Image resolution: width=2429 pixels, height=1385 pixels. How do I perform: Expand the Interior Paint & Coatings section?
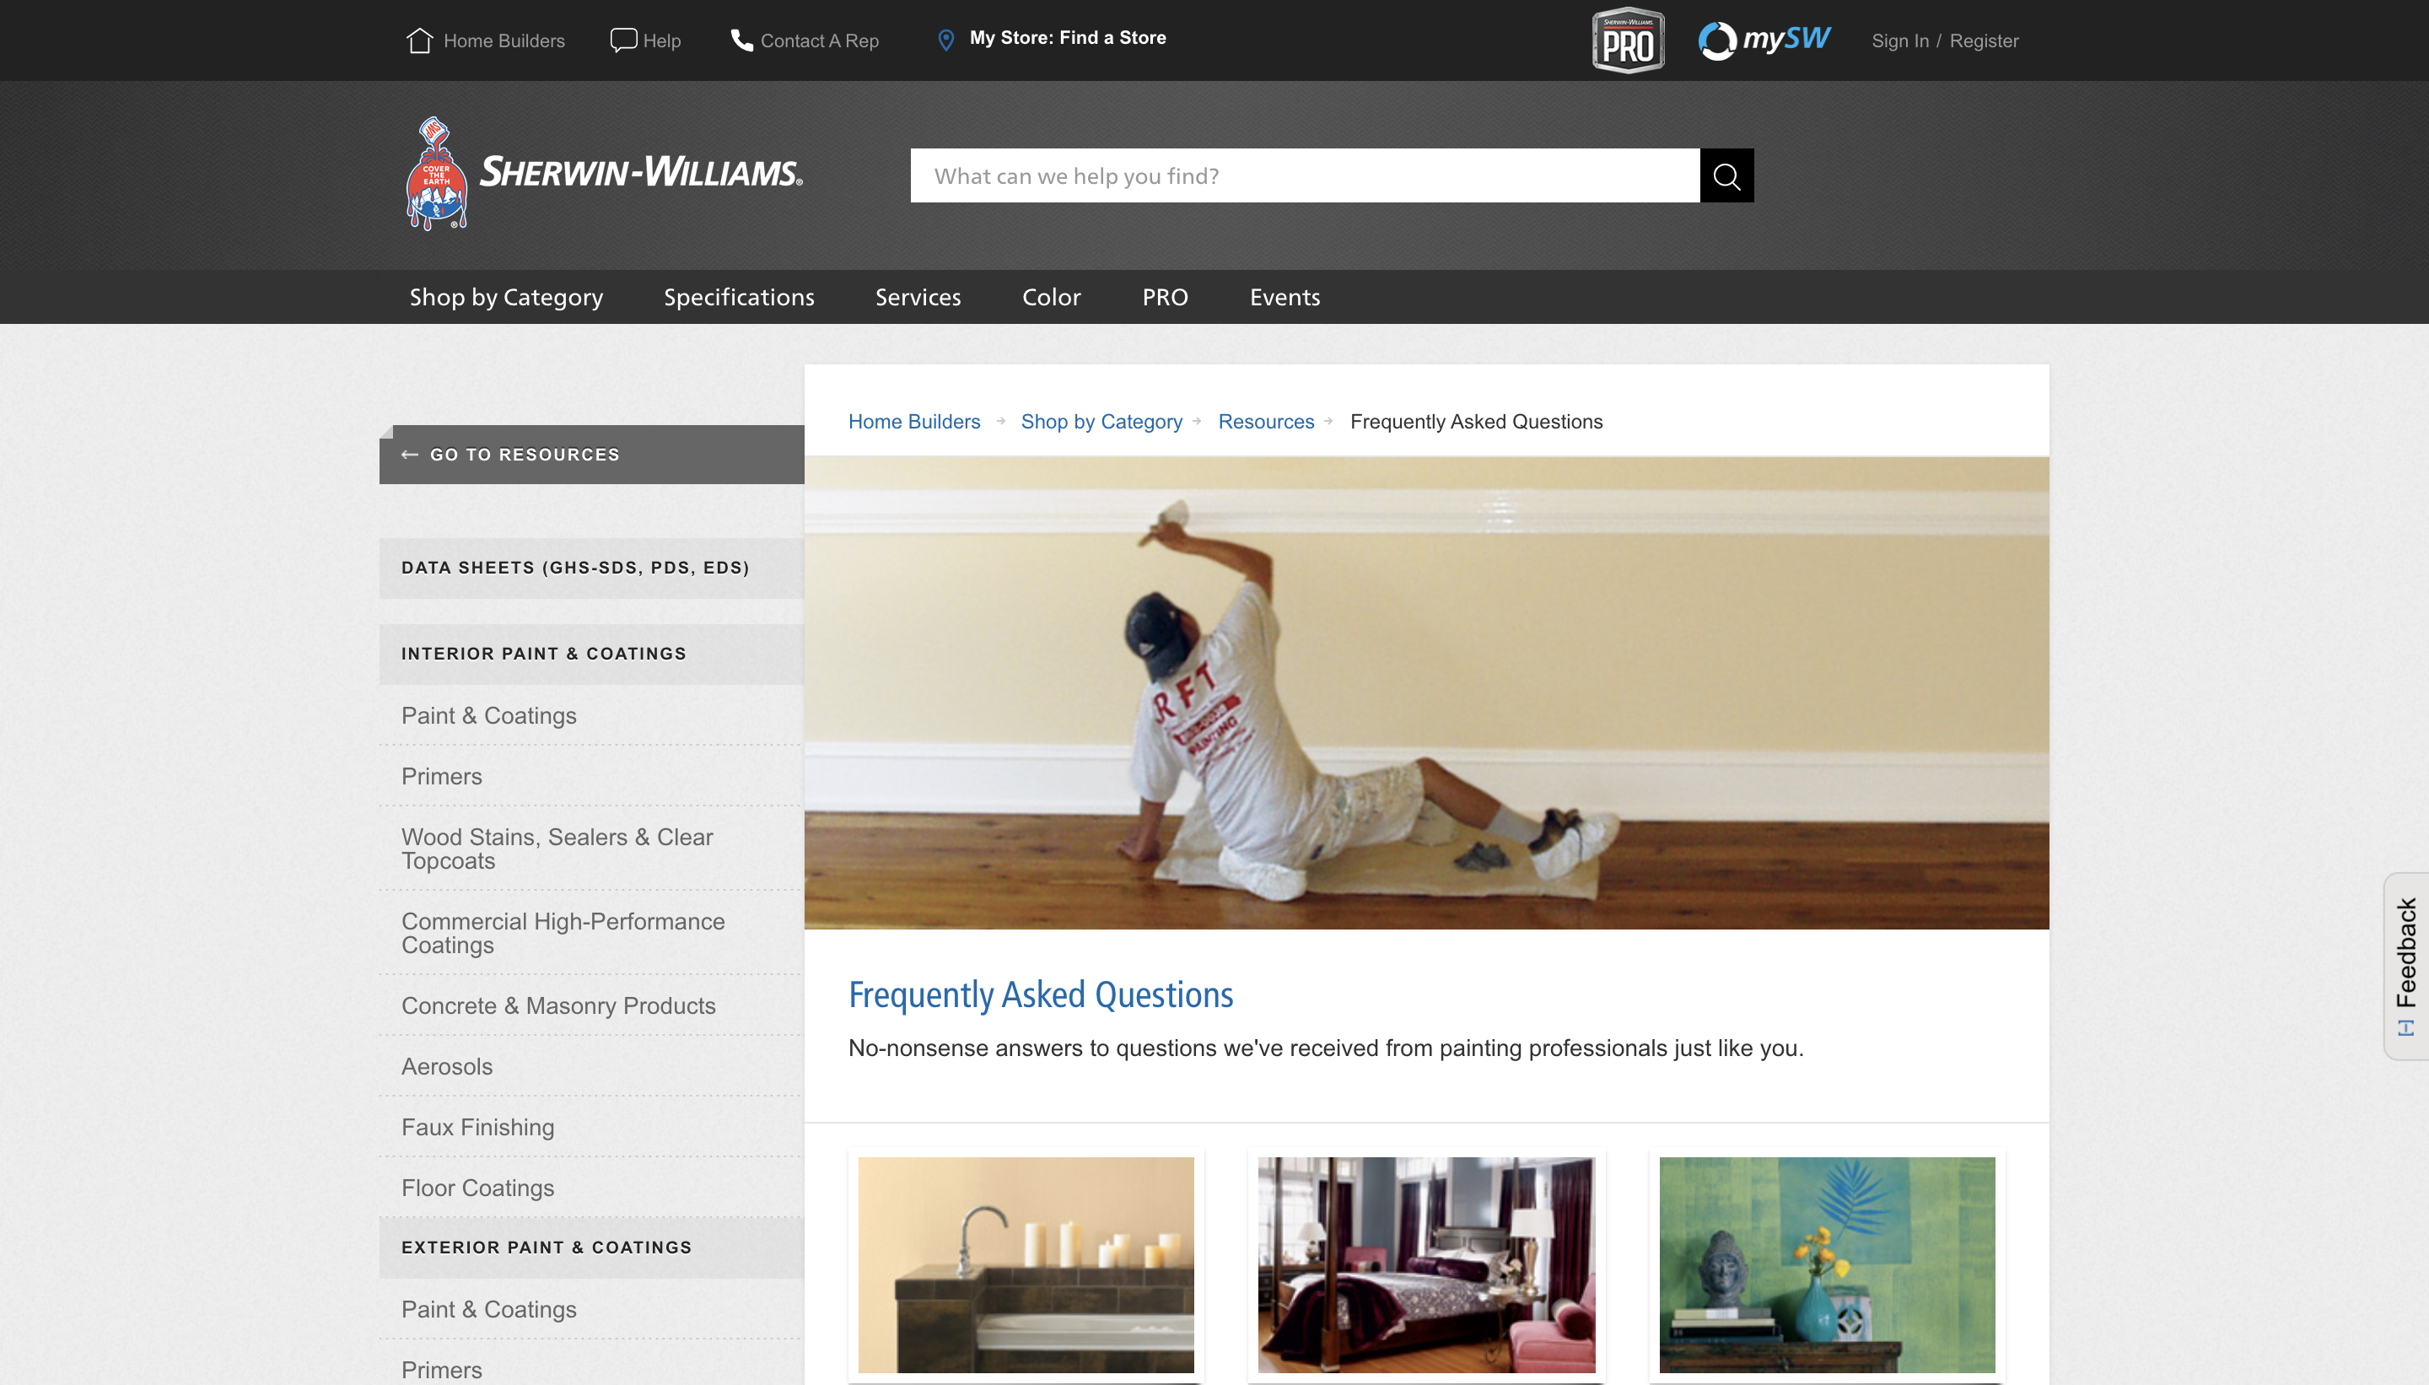pyautogui.click(x=543, y=654)
